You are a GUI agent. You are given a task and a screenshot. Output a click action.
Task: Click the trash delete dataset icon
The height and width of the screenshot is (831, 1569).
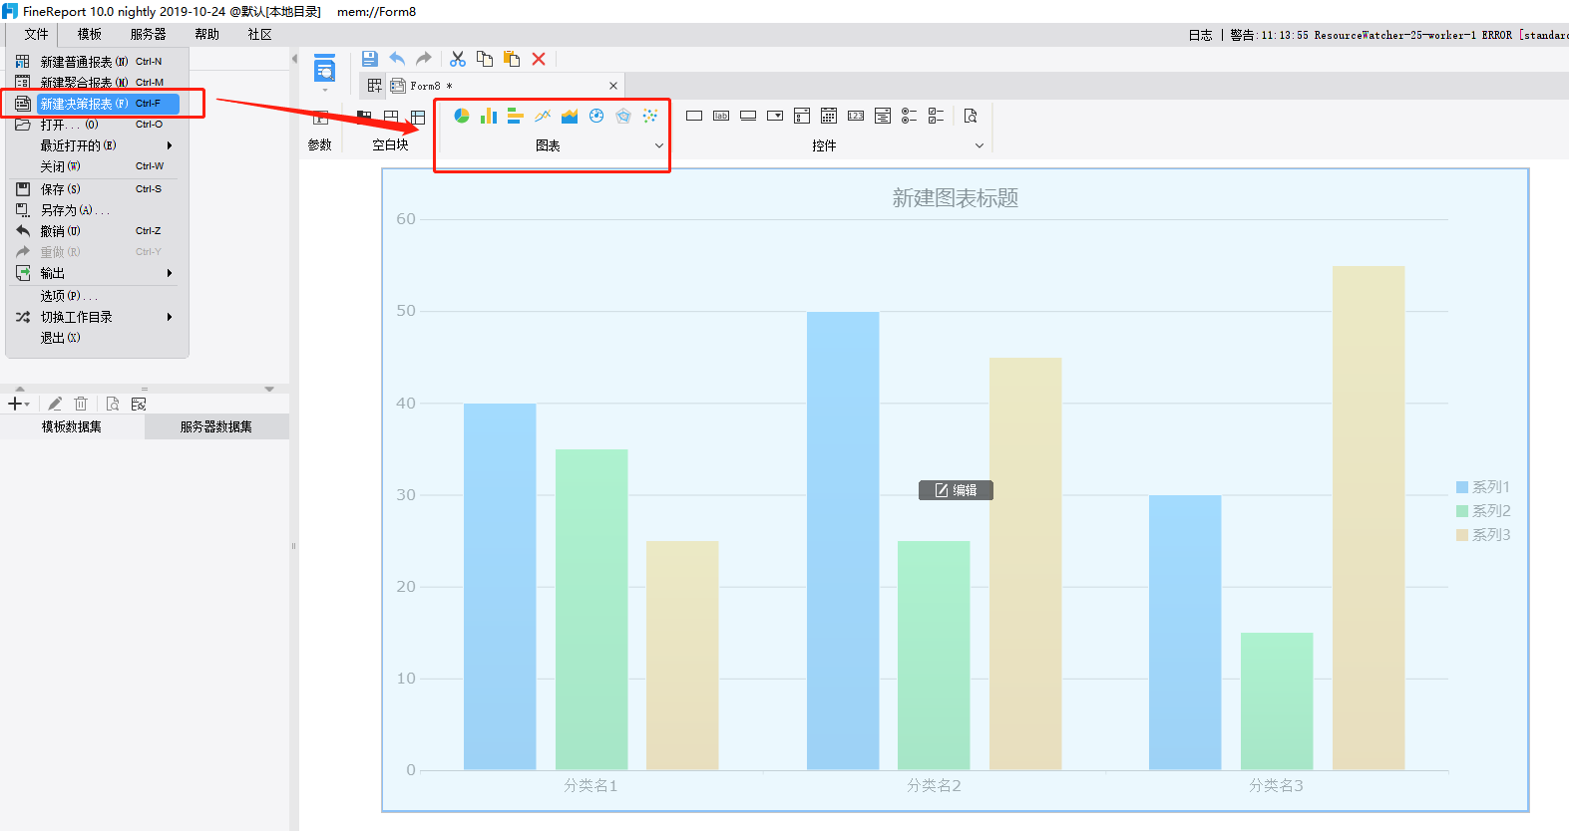coord(81,404)
